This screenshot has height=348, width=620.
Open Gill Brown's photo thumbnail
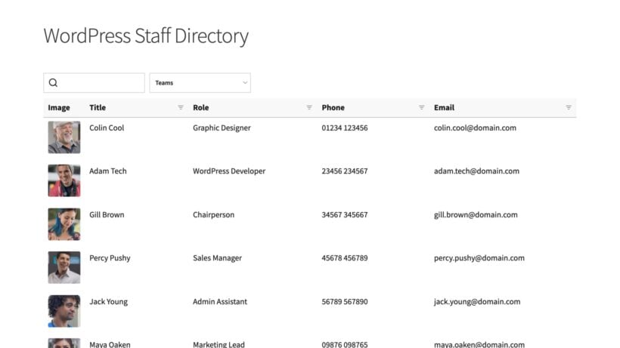point(64,224)
